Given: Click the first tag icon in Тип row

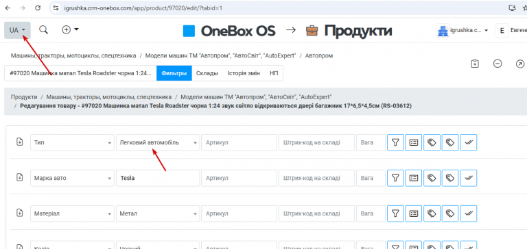Looking at the screenshot, I should coord(432,142).
